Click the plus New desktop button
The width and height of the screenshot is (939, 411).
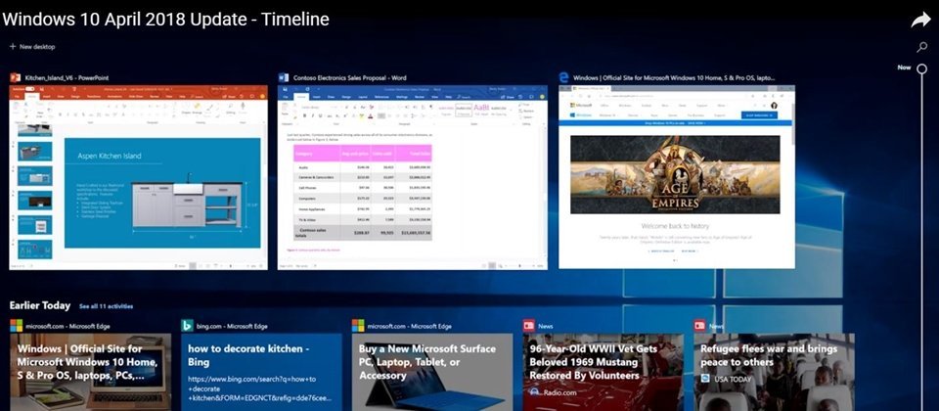click(x=32, y=47)
